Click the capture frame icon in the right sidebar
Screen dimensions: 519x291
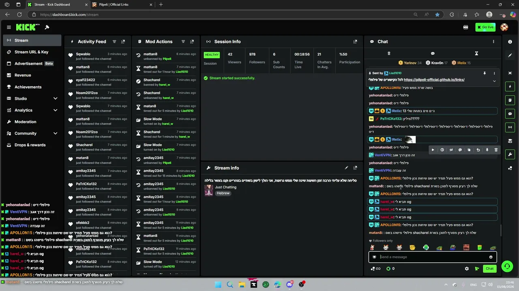click(x=510, y=73)
